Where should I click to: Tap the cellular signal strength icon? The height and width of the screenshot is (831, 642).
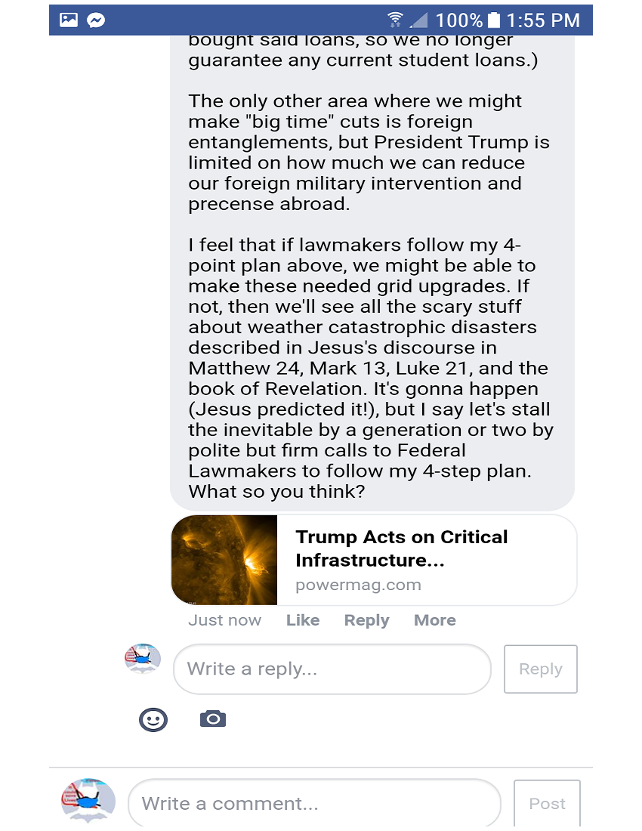click(418, 20)
